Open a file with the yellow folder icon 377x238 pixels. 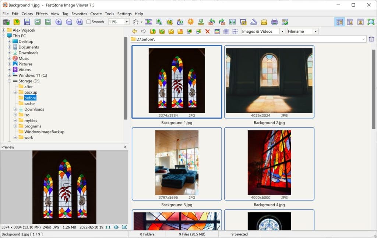(17, 22)
